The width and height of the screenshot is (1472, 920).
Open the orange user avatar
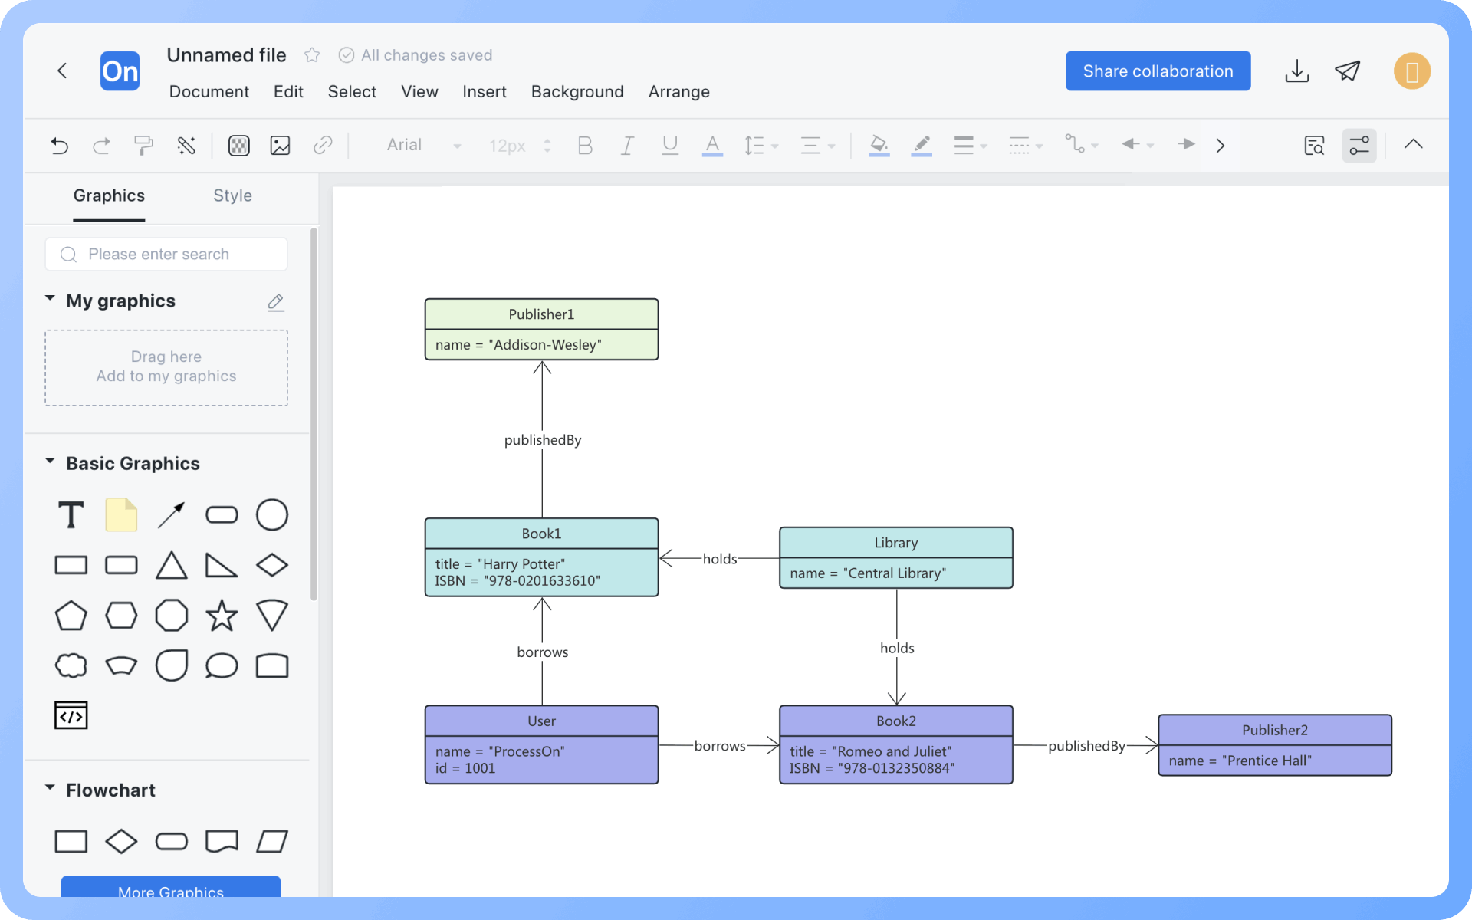coord(1412,71)
